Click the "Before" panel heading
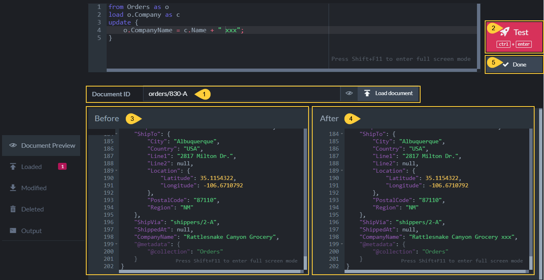This screenshot has width=544, height=280. point(107,118)
